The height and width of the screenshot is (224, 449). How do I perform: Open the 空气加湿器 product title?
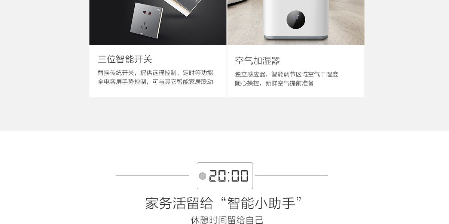click(257, 61)
